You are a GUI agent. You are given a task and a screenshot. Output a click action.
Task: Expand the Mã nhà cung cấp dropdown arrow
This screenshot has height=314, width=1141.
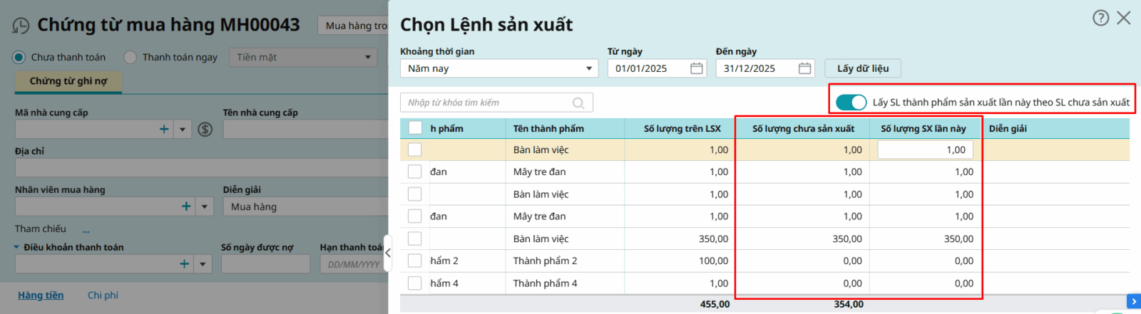(x=183, y=129)
